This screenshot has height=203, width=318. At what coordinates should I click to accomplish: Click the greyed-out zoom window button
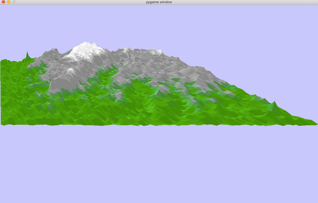pos(14,2)
